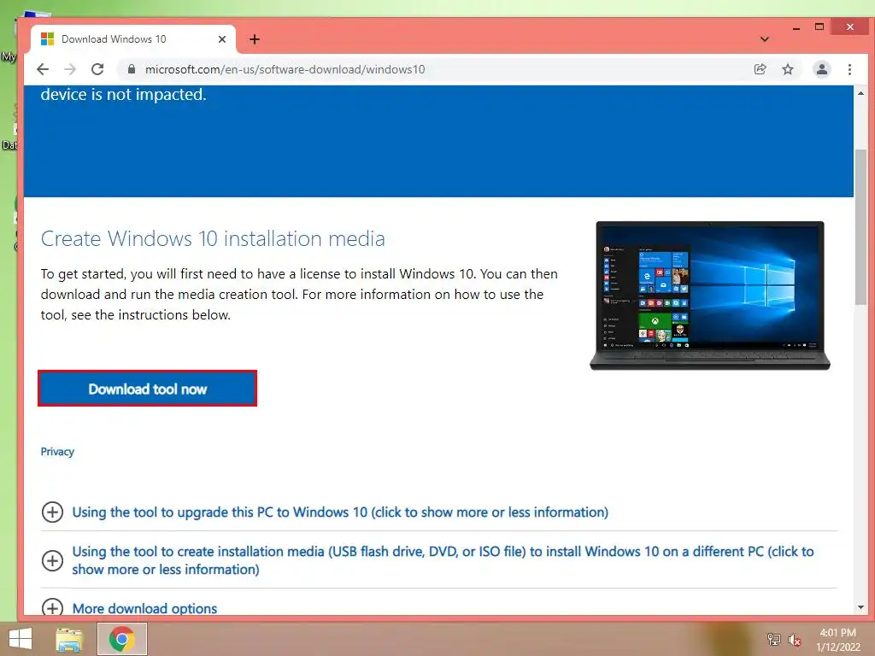Open the taskbar clock and date
875x656 pixels.
pyautogui.click(x=838, y=640)
